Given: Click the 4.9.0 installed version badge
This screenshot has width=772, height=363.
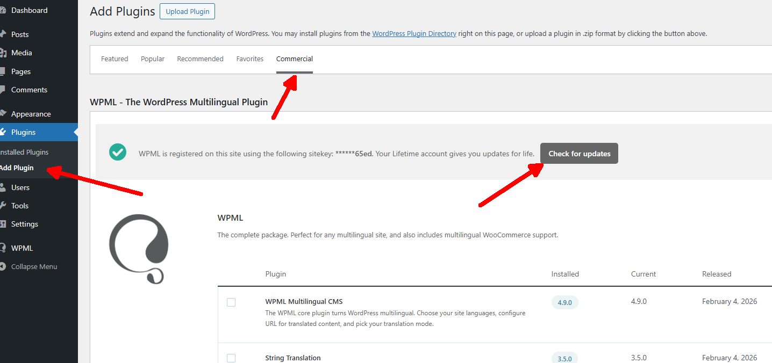Looking at the screenshot, I should tap(564, 302).
